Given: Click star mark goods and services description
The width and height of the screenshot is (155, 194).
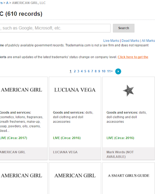Looking at the screenshot, I should tap(127, 117).
